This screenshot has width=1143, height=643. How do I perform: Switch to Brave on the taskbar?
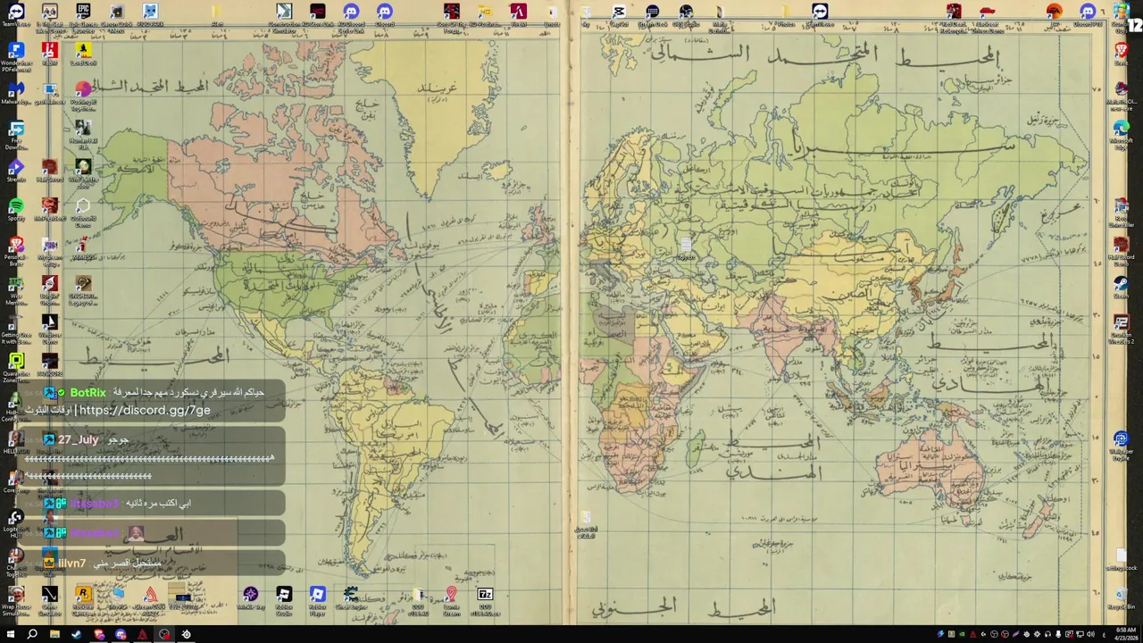point(98,634)
